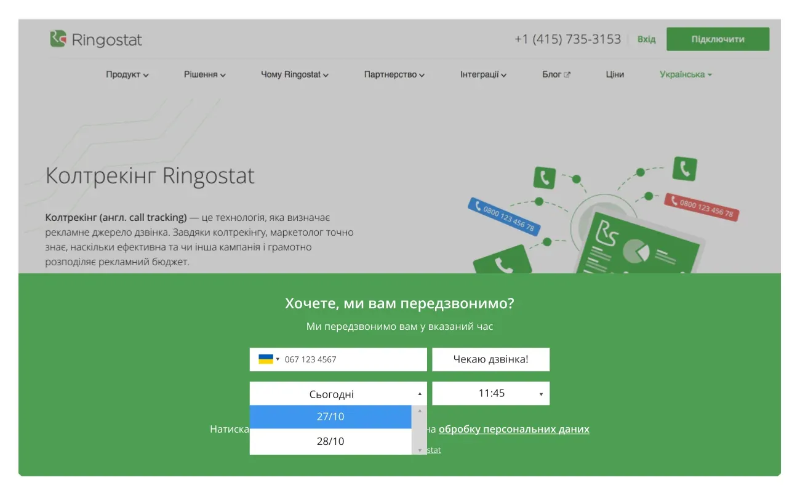Image resolution: width=800 pixels, height=496 pixels.
Task: Open the Продукт menu
Action: (127, 74)
